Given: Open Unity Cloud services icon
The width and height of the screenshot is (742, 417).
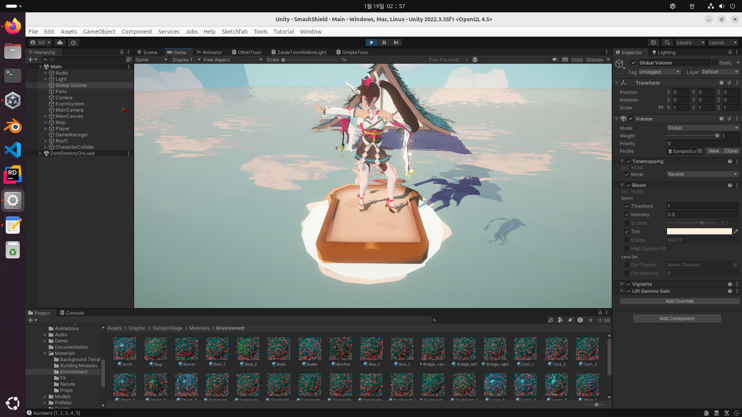Looking at the screenshot, I should pos(60,42).
